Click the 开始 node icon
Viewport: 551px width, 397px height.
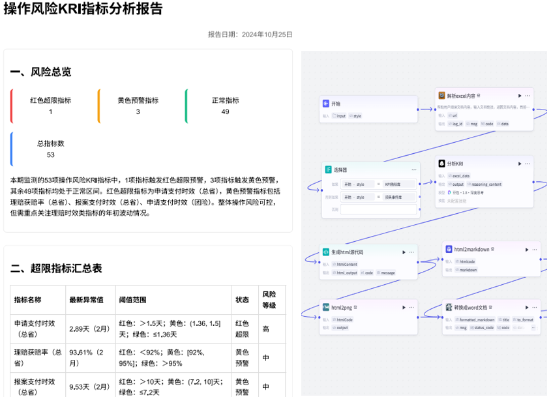click(x=326, y=103)
